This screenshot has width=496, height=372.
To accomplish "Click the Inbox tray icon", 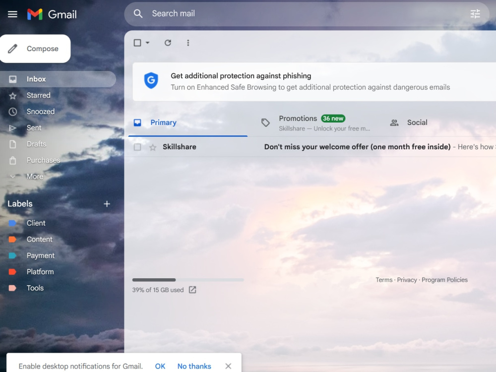I will click(13, 79).
